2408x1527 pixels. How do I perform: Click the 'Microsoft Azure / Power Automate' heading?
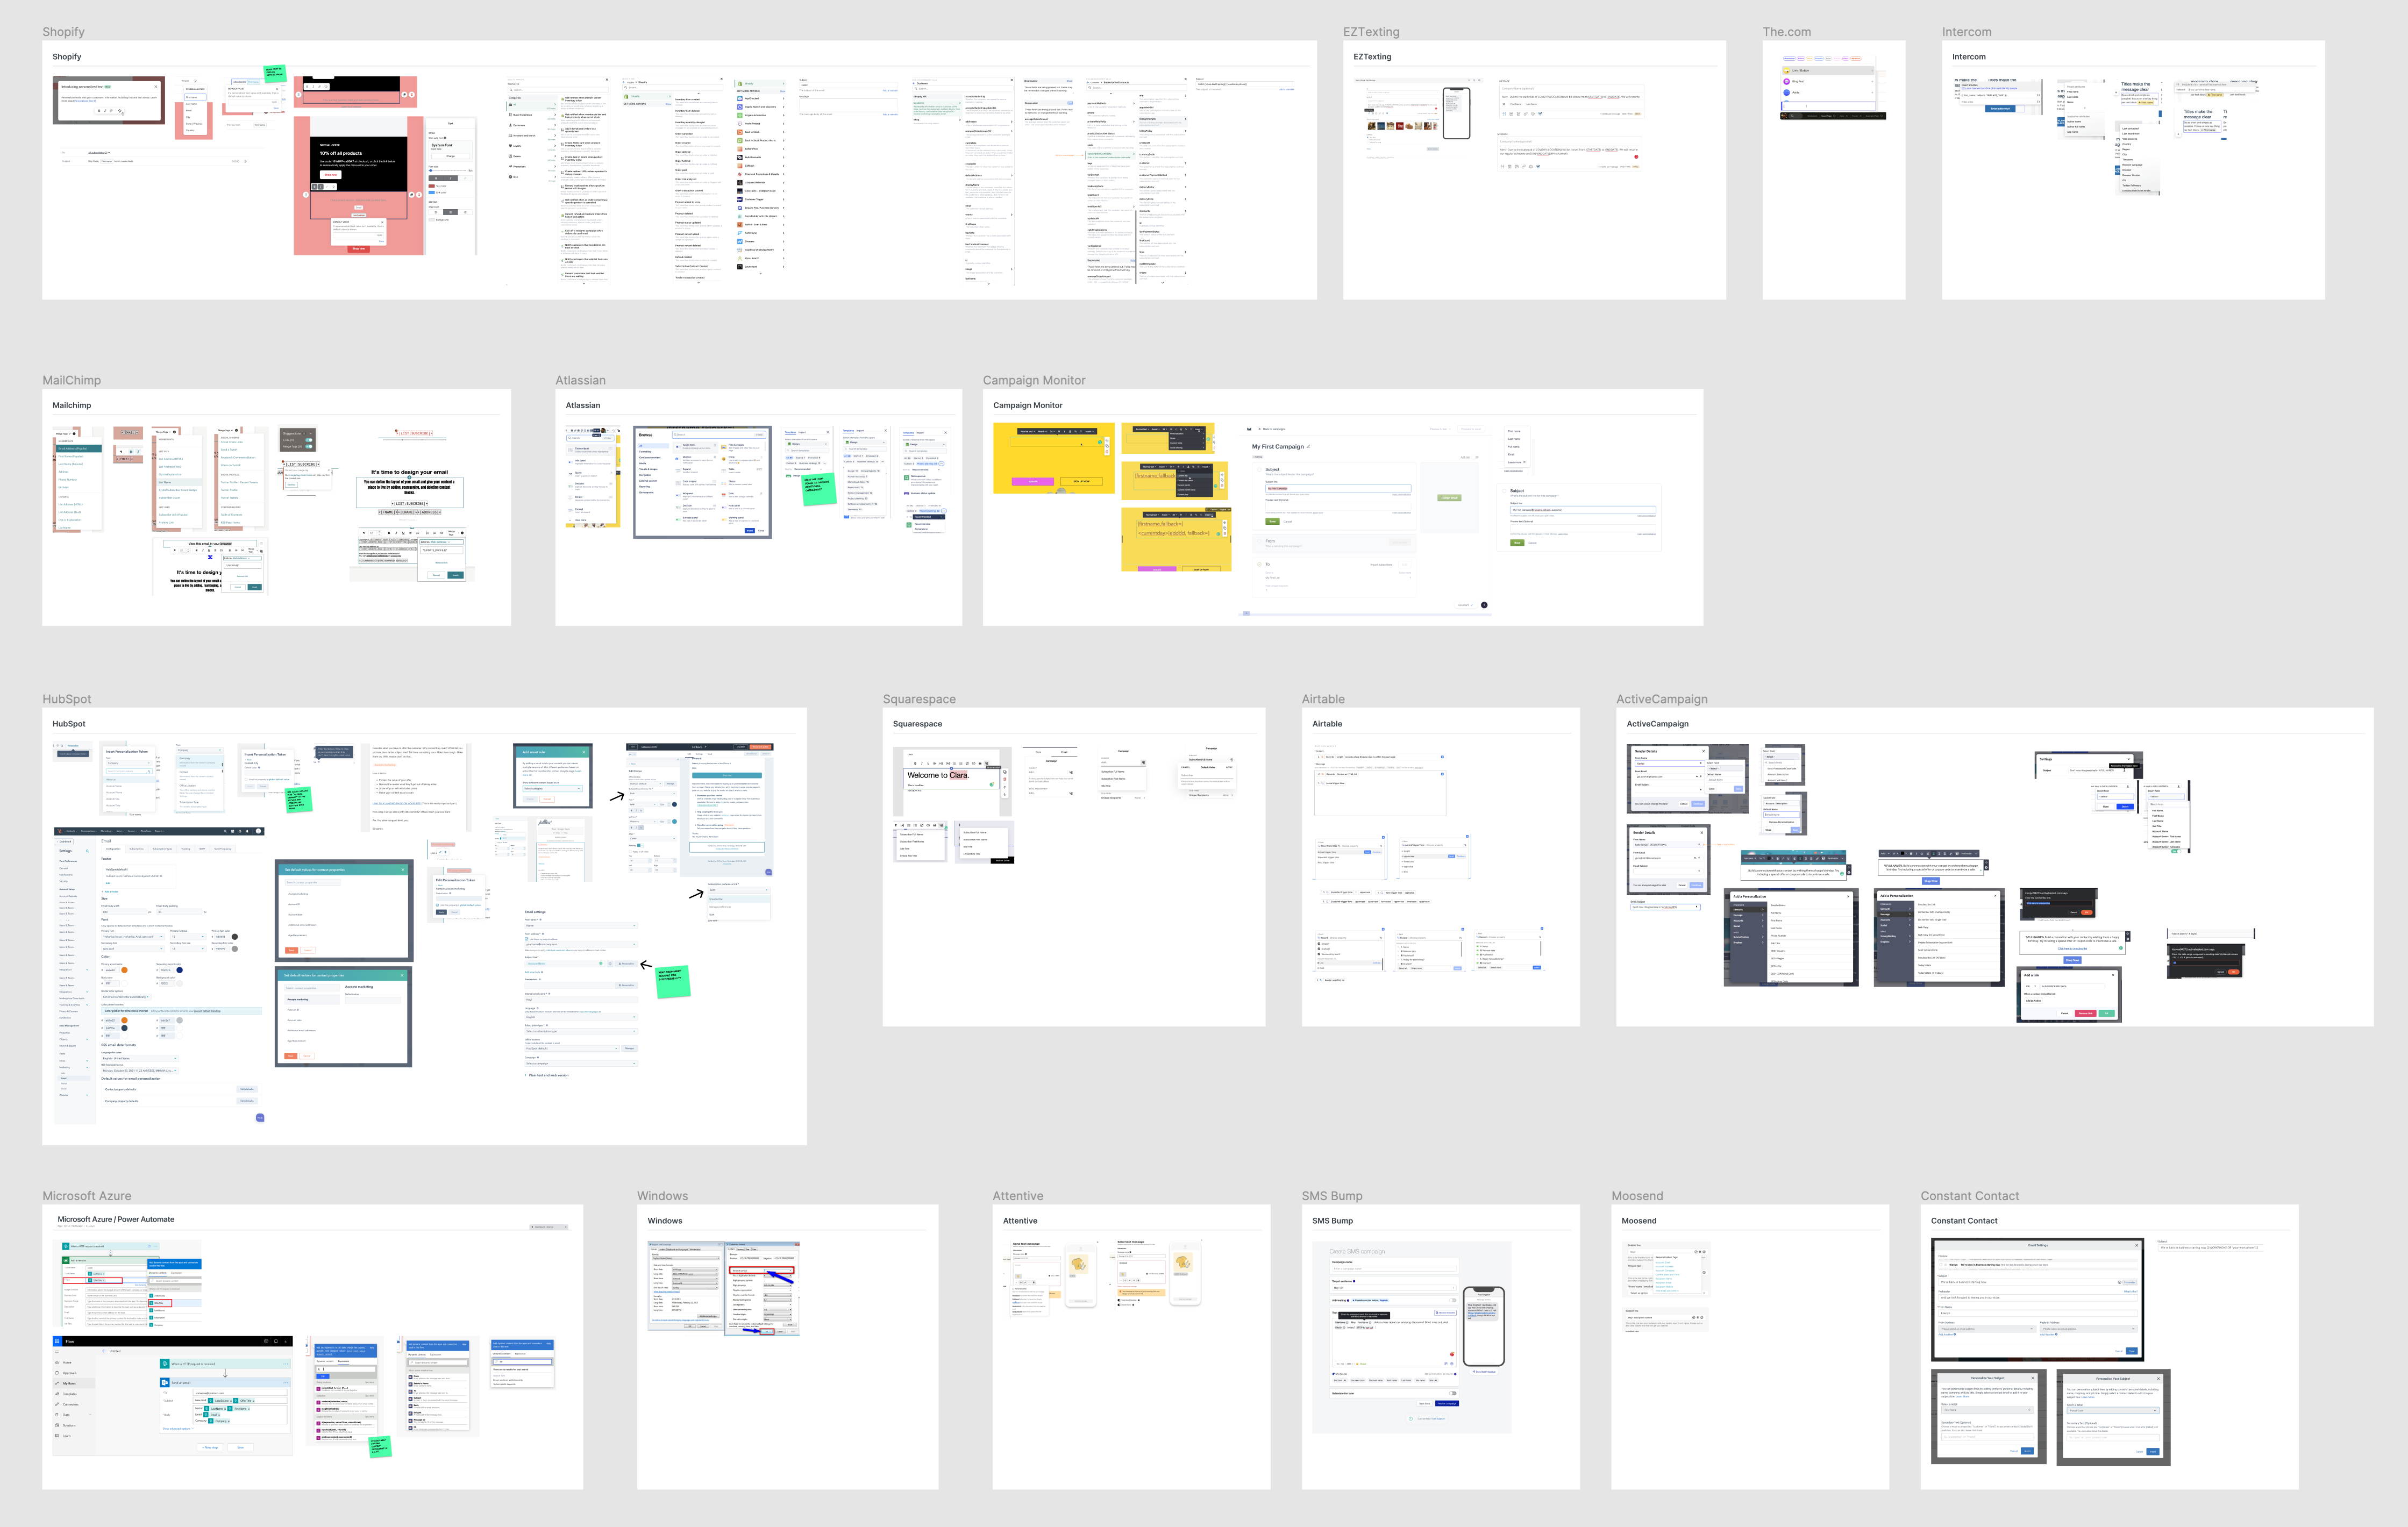116,1219
